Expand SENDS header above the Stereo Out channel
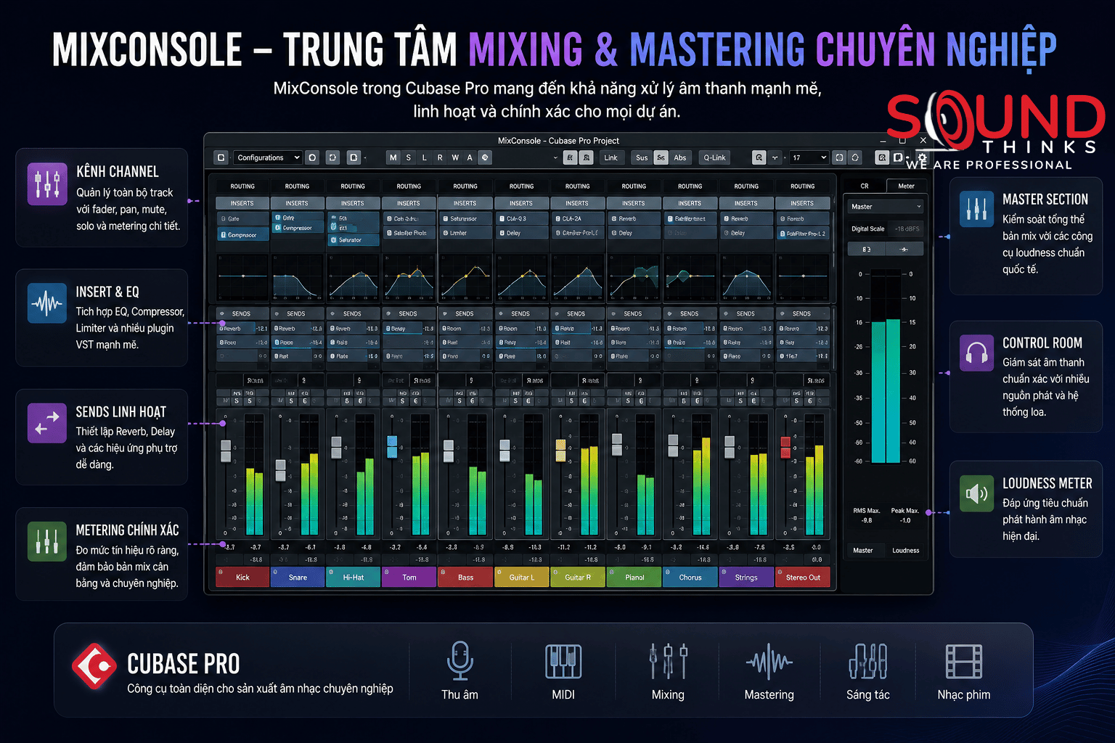This screenshot has width=1115, height=743. [802, 314]
